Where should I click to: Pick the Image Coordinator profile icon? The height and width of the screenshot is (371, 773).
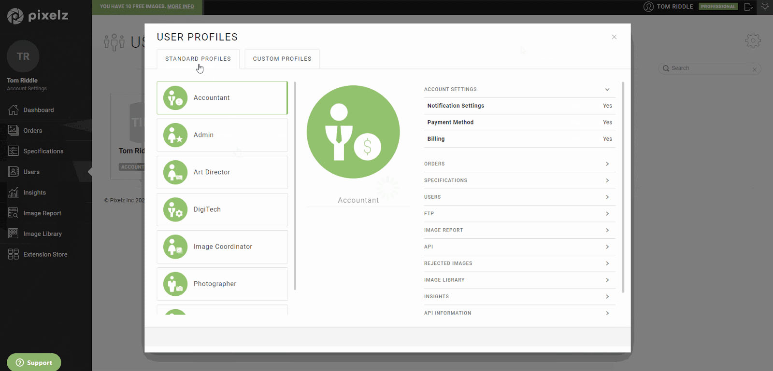click(x=175, y=247)
